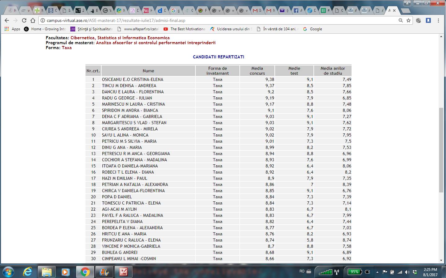Image resolution: width=446 pixels, height=278 pixels.
Task: Open page zoom magnifier in address bar
Action: pyautogui.click(x=400, y=20)
